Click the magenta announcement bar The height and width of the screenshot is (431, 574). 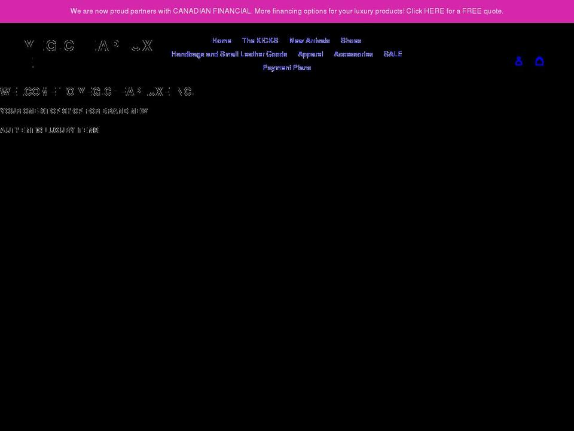click(x=287, y=11)
